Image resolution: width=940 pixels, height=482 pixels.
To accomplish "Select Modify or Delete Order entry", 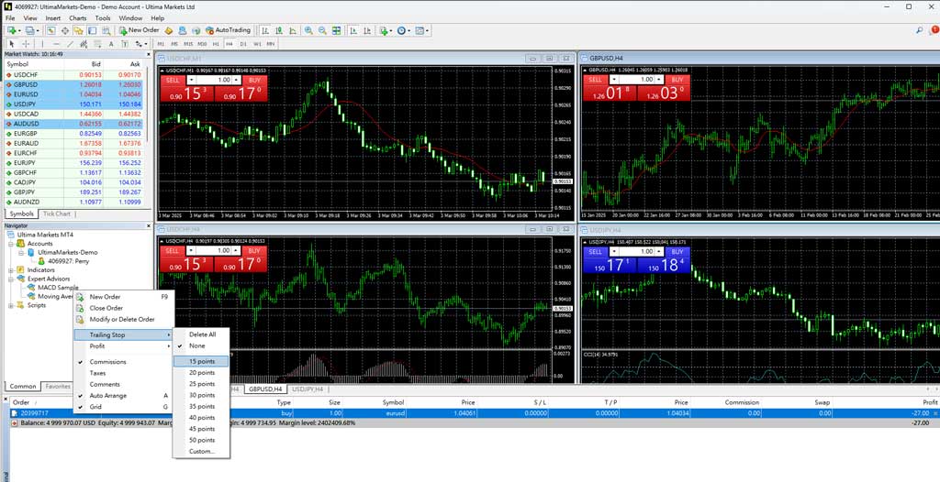I will point(122,320).
